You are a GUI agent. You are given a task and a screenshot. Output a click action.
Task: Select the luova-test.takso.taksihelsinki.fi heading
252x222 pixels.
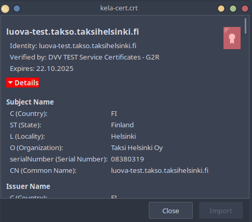click(73, 32)
